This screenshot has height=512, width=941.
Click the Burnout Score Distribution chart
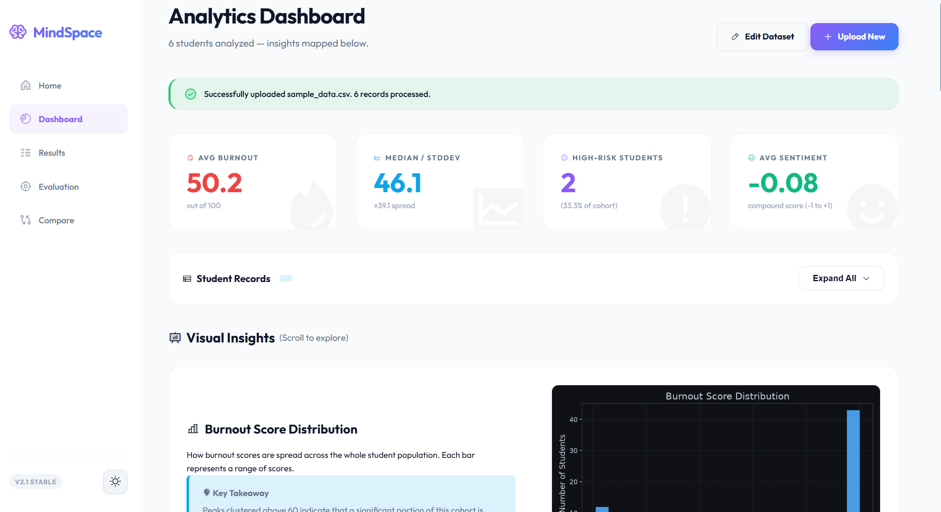[716, 449]
